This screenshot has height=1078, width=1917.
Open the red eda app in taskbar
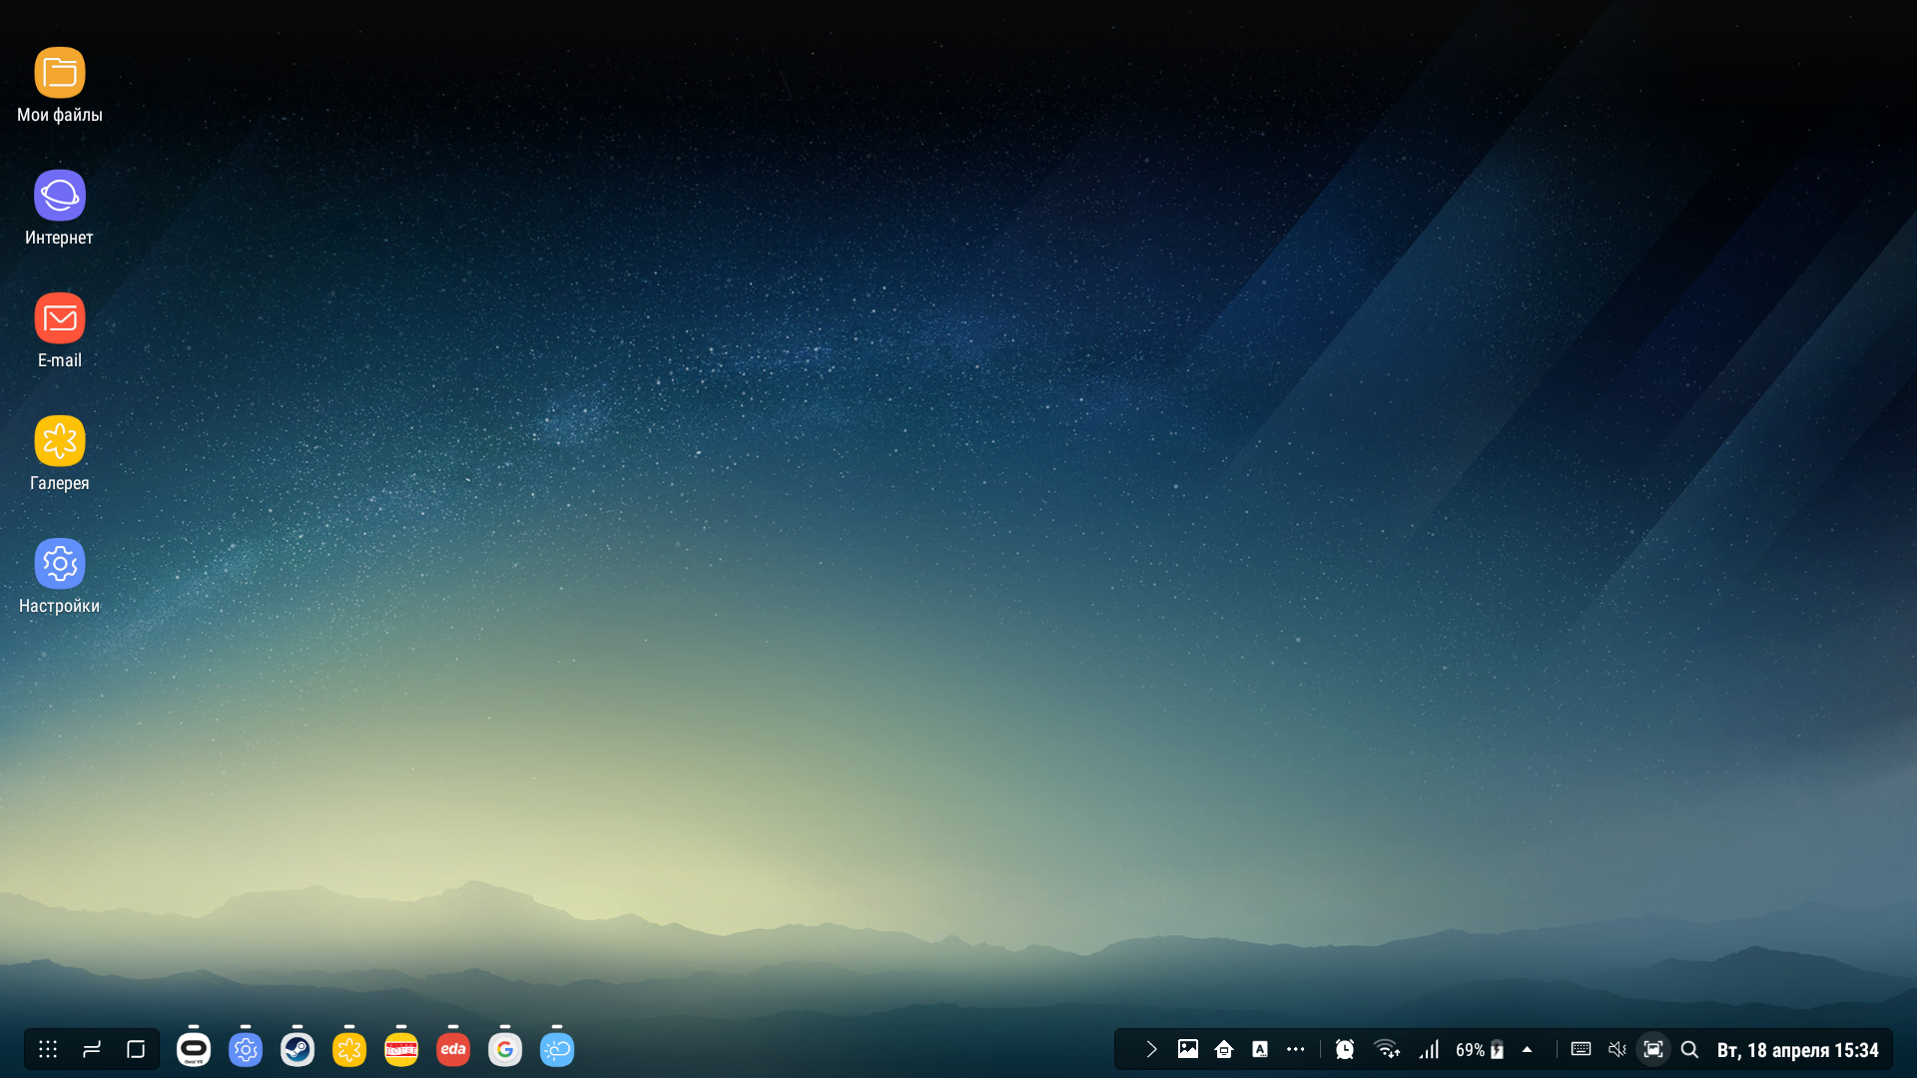click(x=453, y=1049)
